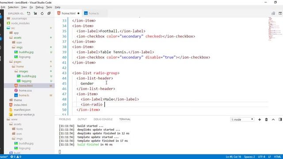The width and height of the screenshot is (283, 159).
Task: Open changes icon in editor title bar
Action: point(273,13)
